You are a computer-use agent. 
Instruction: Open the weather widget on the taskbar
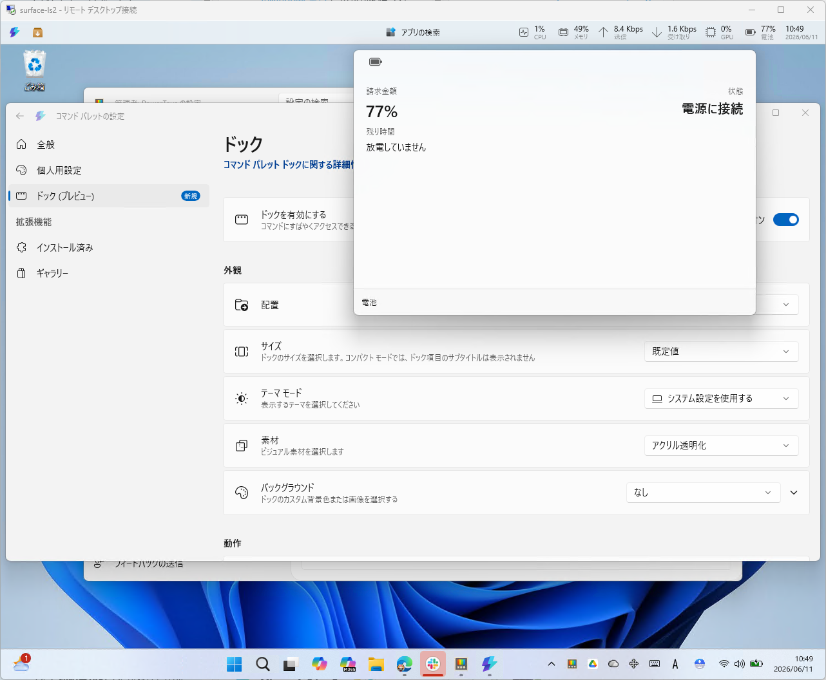tap(21, 663)
